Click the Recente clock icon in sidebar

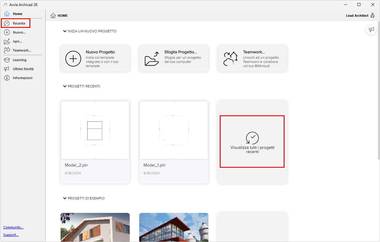click(7, 23)
